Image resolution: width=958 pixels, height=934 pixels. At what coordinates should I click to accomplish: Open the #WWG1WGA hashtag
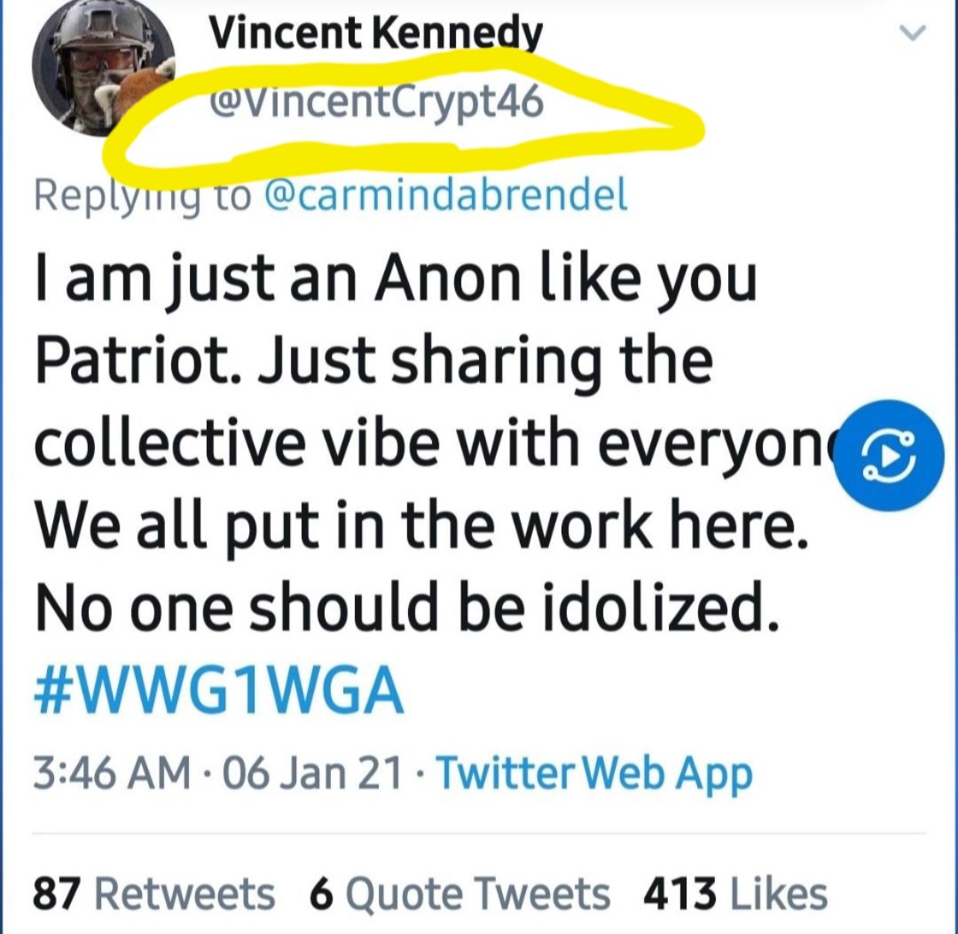coord(218,693)
